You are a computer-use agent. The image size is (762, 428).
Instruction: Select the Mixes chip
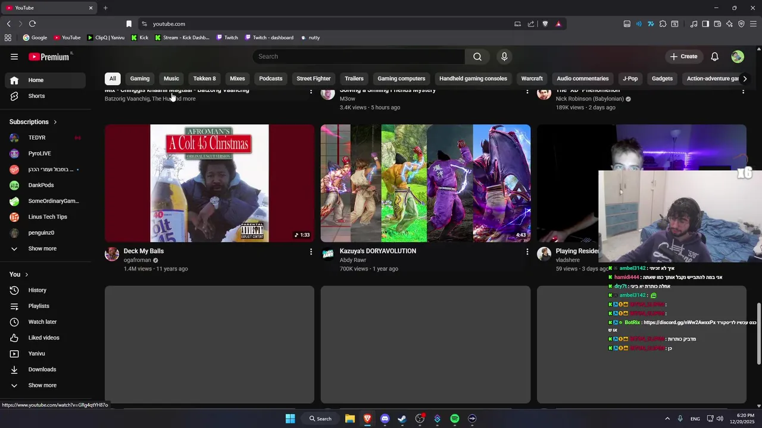coord(238,78)
